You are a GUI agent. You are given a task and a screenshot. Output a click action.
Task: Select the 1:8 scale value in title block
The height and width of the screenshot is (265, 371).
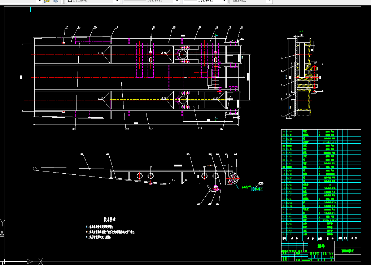[332, 257]
